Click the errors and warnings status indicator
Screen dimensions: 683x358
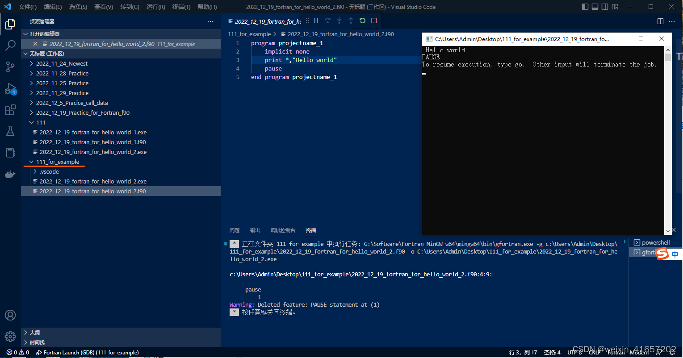(x=18, y=353)
